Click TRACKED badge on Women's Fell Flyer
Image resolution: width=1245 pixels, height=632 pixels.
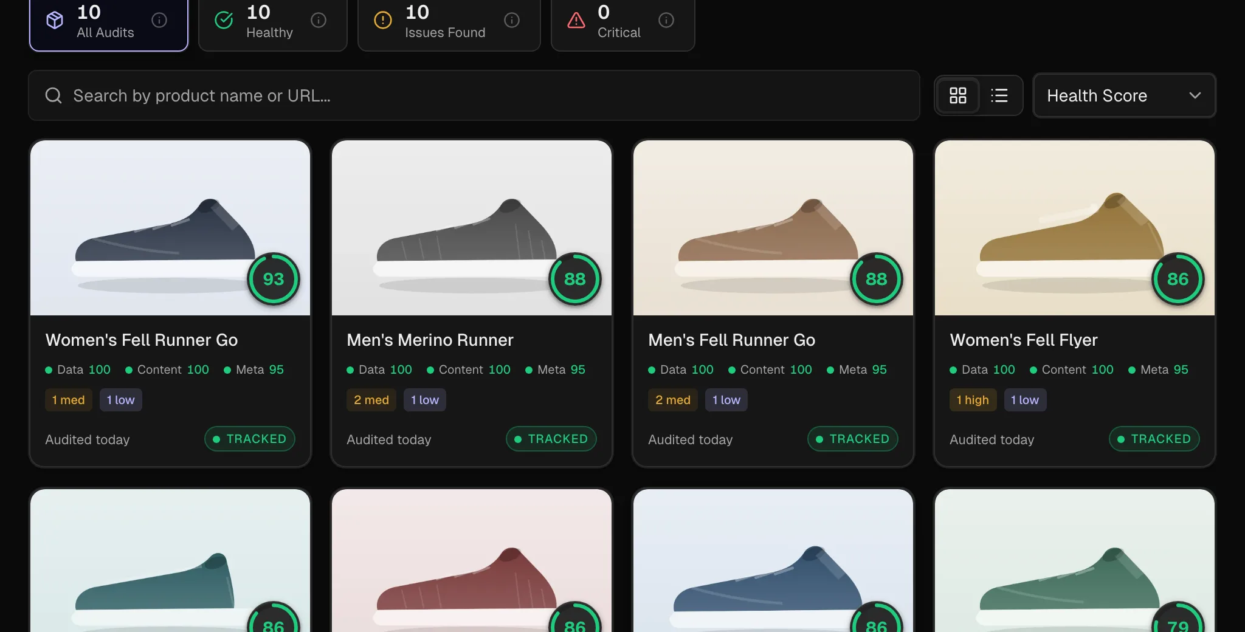tap(1154, 439)
